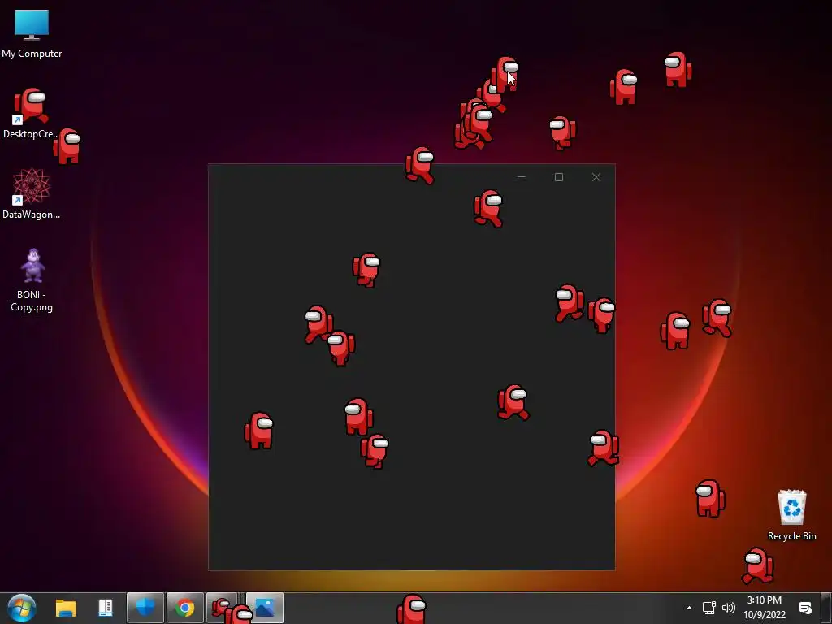Switch to the crewmate app taskbar button
This screenshot has width=832, height=624.
click(223, 608)
